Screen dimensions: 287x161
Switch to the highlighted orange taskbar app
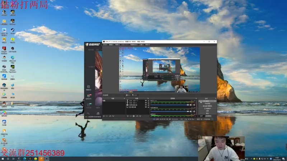point(41,159)
